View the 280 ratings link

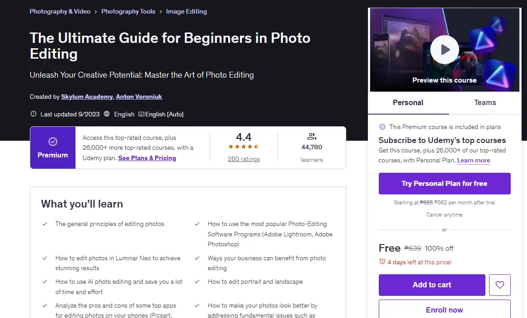point(244,159)
